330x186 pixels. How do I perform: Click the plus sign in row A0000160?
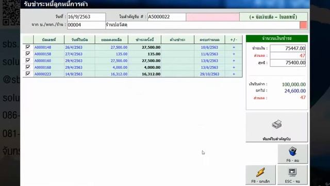[x=234, y=61]
